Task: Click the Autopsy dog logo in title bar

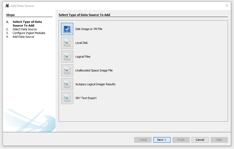Action: pyautogui.click(x=7, y=6)
